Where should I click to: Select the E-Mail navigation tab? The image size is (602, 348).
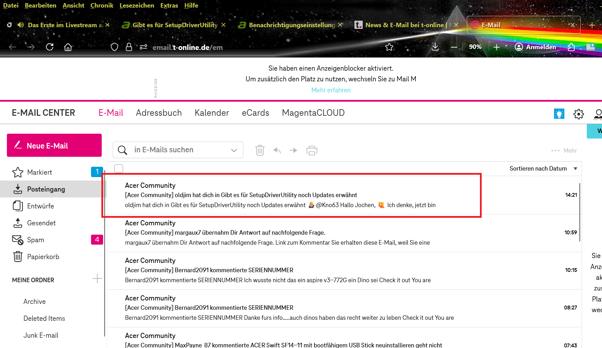pyautogui.click(x=111, y=113)
